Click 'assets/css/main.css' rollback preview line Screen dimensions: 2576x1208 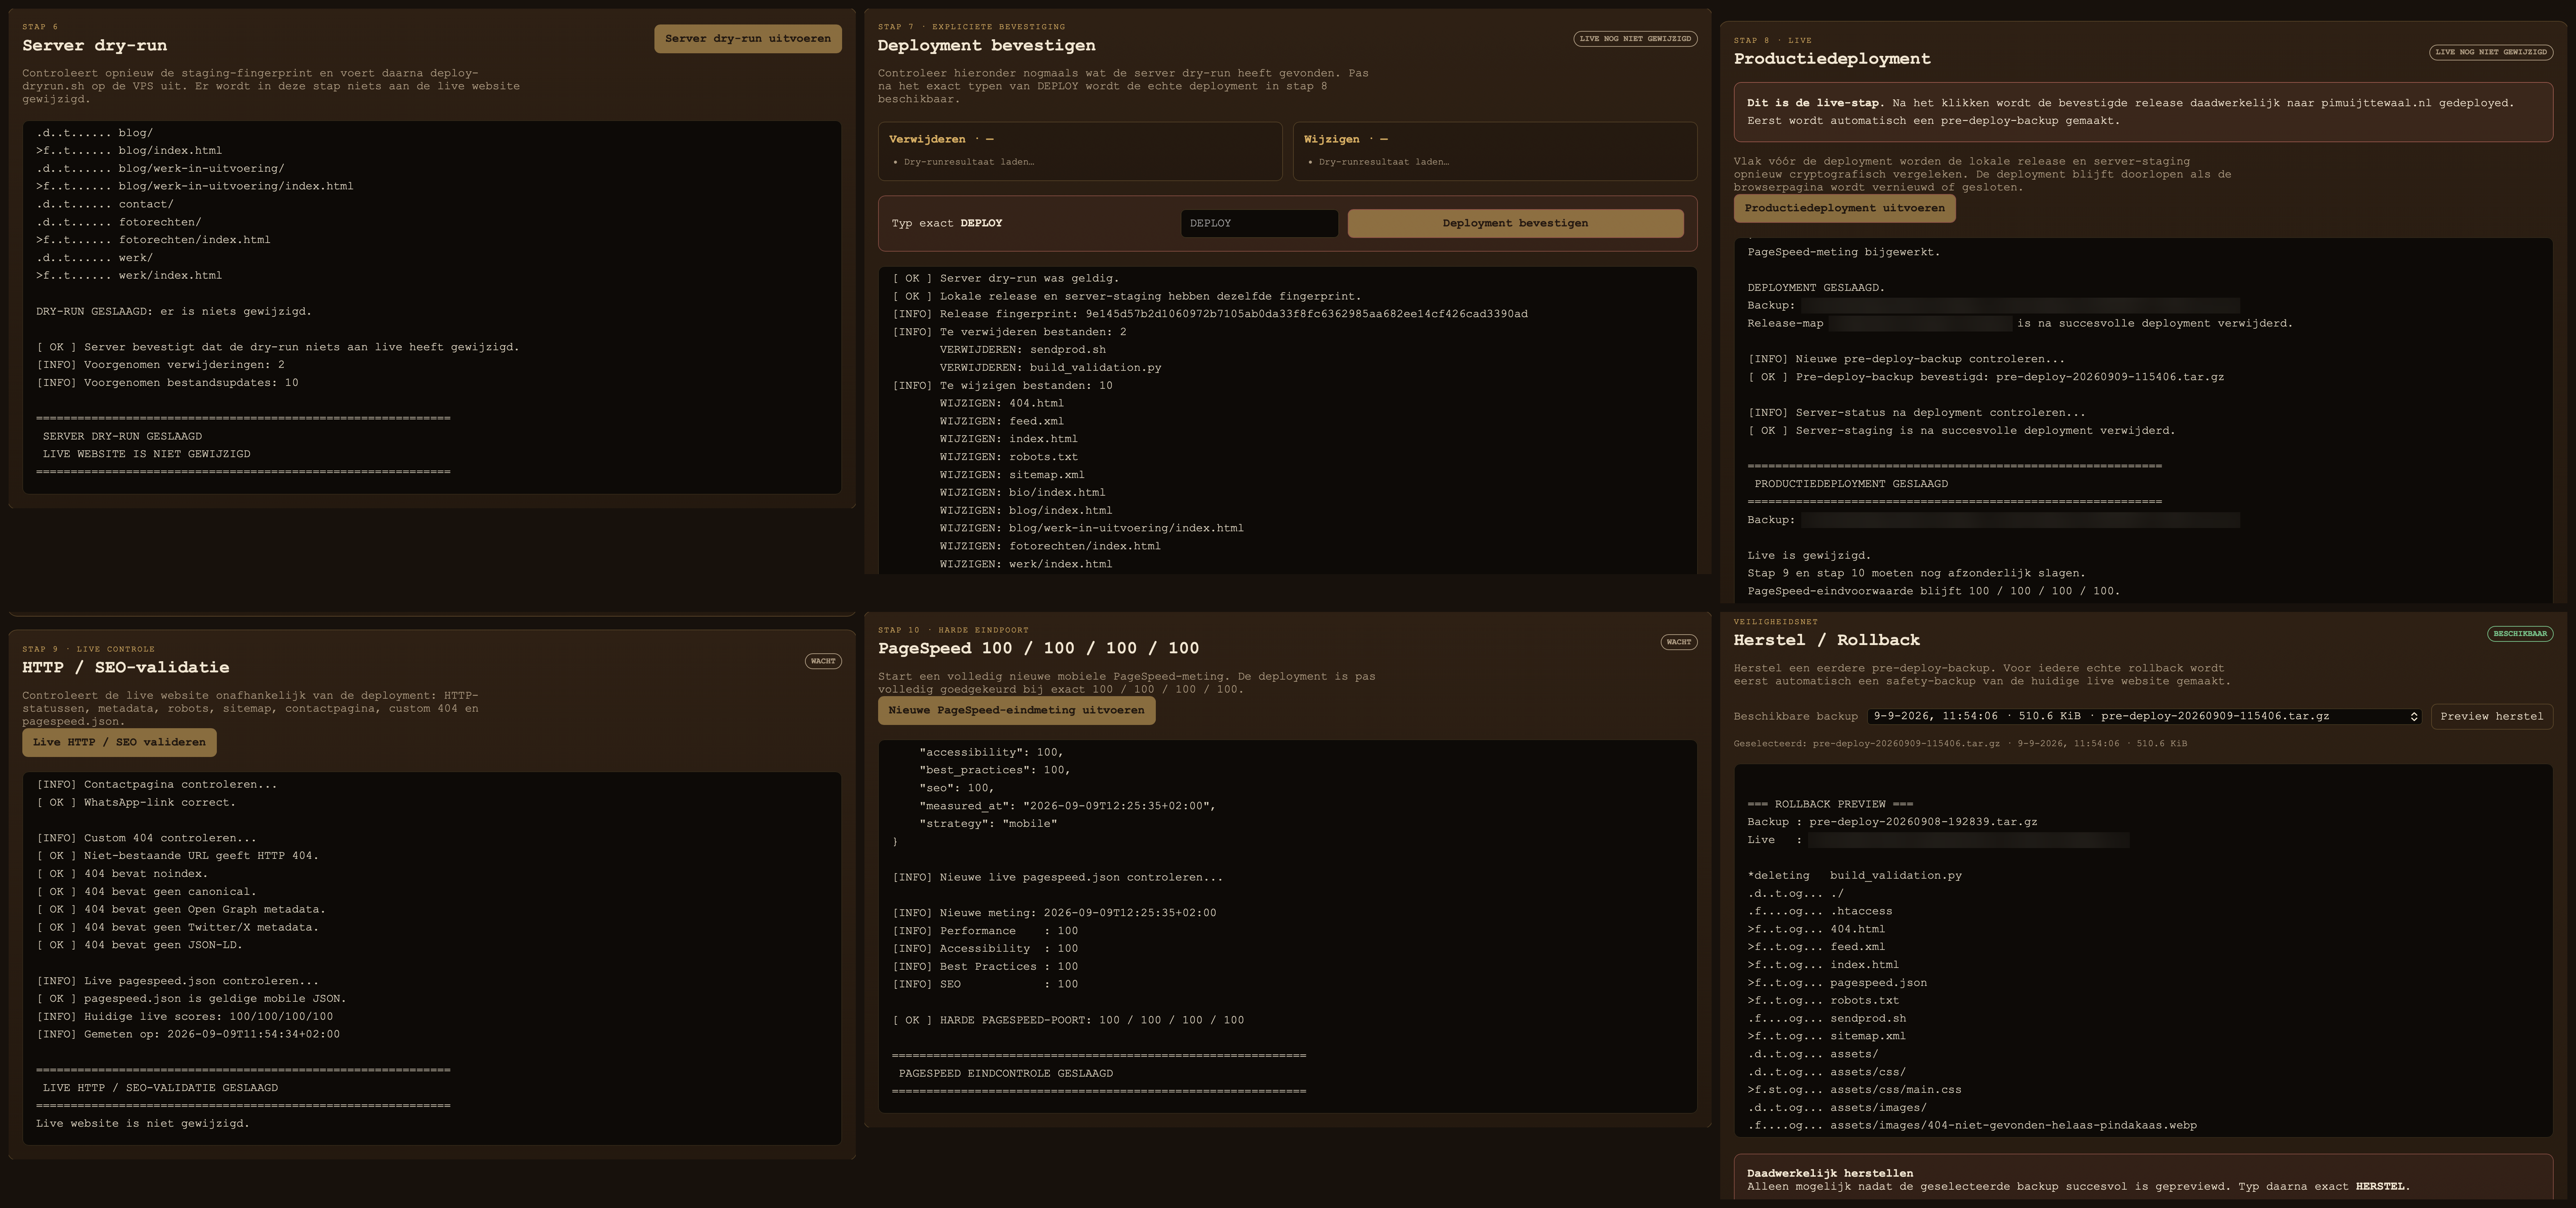point(1854,1090)
